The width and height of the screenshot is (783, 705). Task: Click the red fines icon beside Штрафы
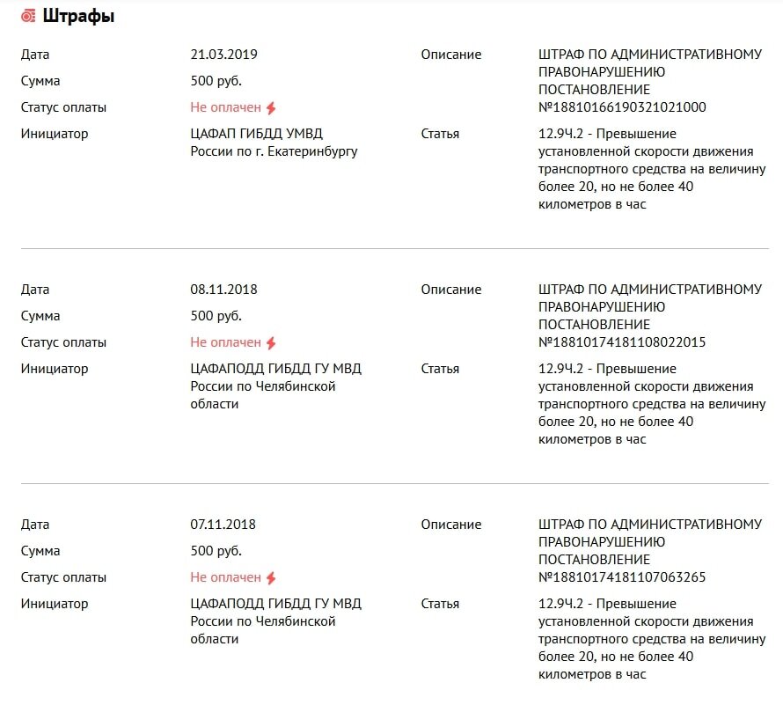click(28, 17)
